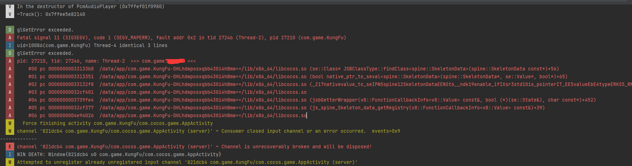The height and width of the screenshot is (166, 632).
Task: Click the V badge beside the PcmAudioPlayer destructor line
Action: point(10,7)
